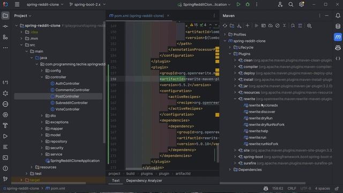
Task: Open IDE settings gear in title bar
Action: coord(301,4)
